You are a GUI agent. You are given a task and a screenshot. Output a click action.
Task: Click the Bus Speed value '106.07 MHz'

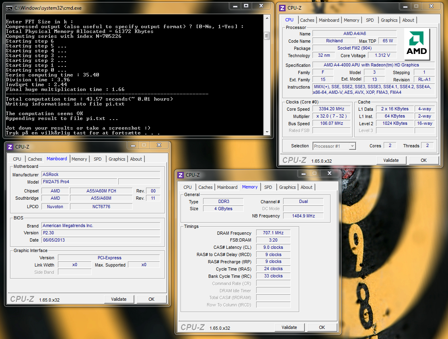[x=331, y=123]
